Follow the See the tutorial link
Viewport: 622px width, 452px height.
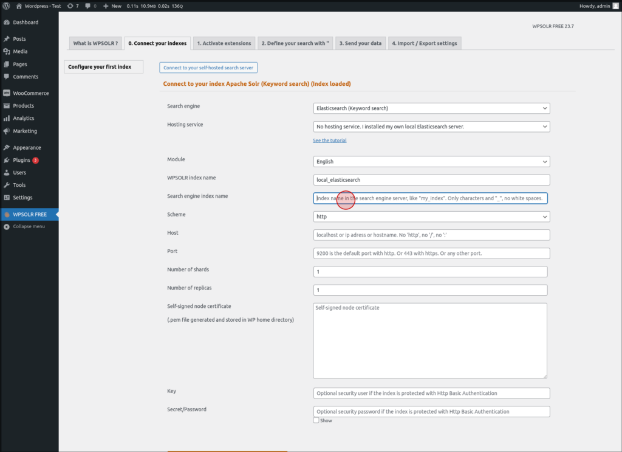pyautogui.click(x=330, y=140)
